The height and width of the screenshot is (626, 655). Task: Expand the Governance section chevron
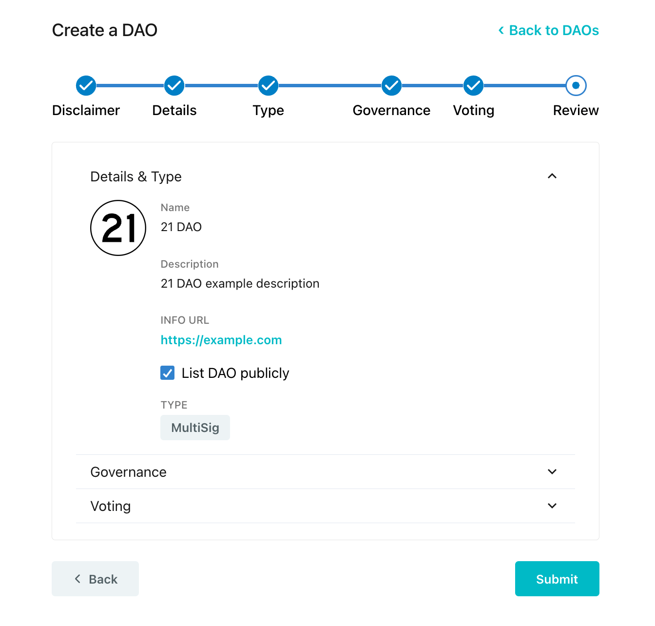click(552, 471)
